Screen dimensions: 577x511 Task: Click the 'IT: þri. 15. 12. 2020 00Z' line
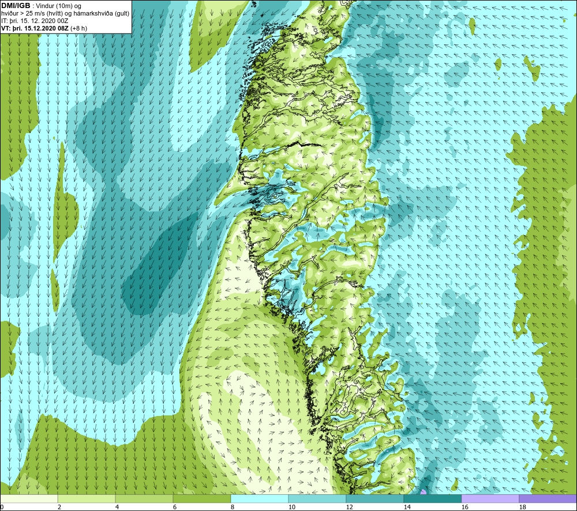coord(35,21)
